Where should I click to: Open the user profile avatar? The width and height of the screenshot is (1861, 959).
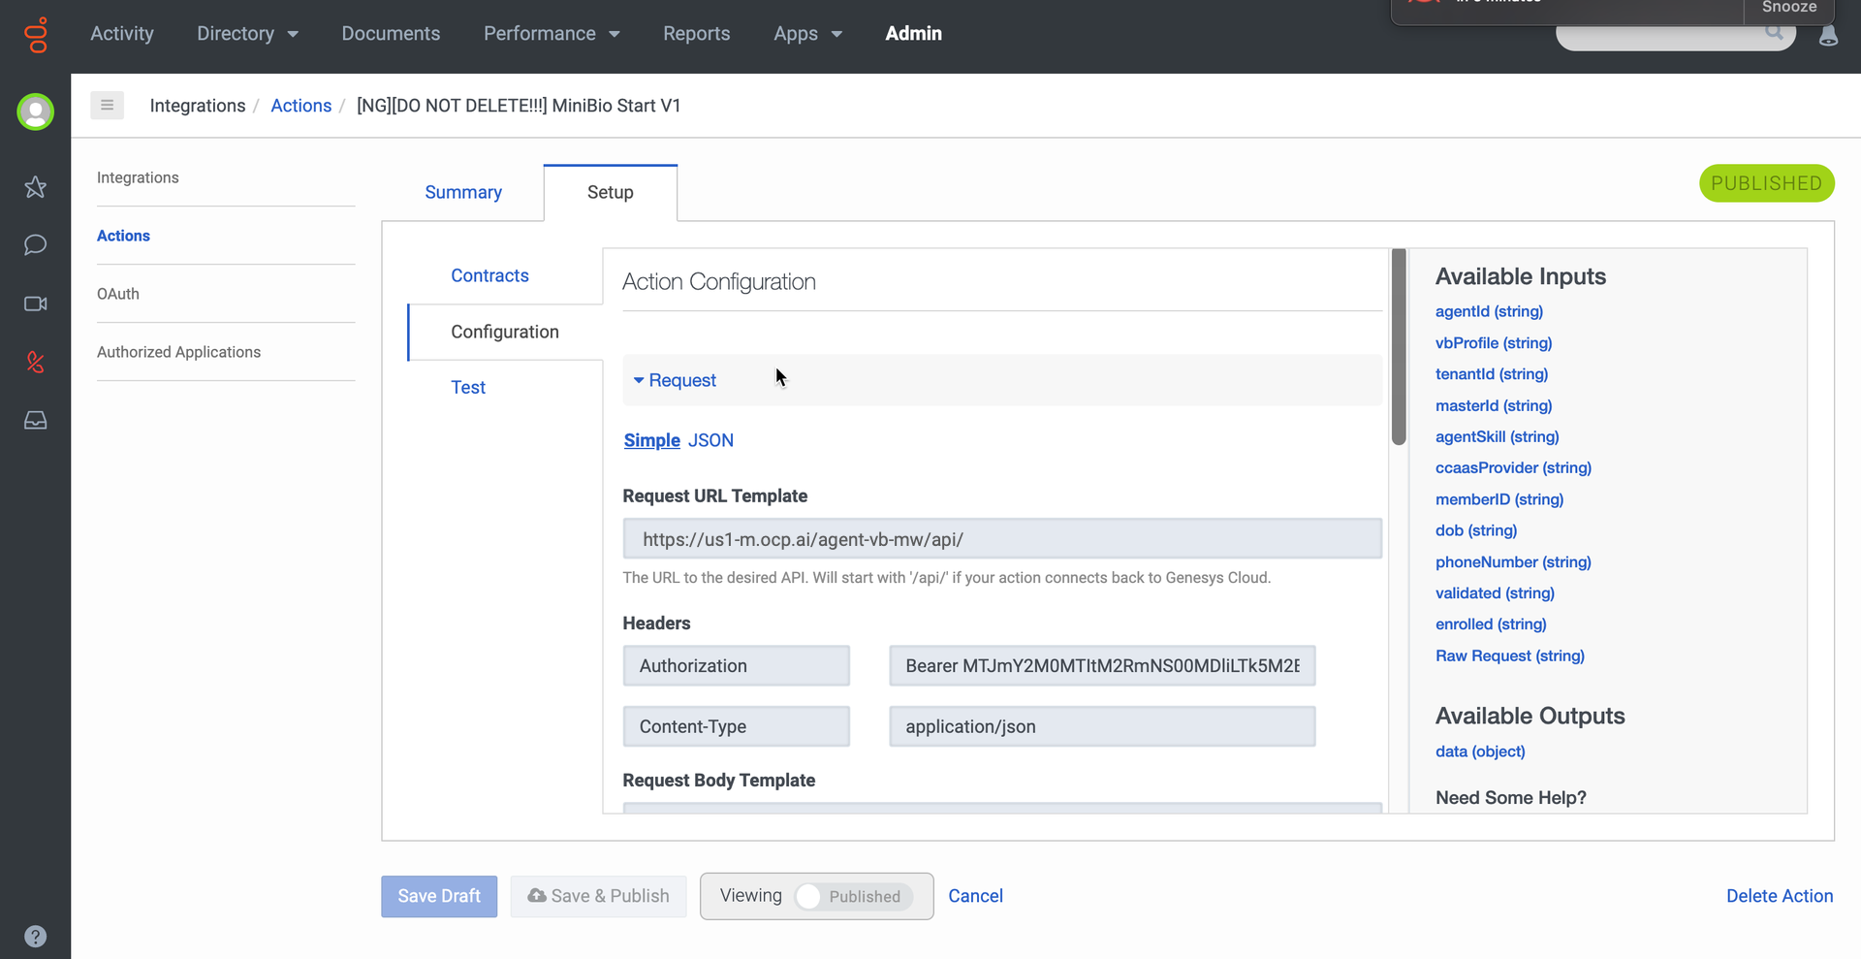pos(36,112)
